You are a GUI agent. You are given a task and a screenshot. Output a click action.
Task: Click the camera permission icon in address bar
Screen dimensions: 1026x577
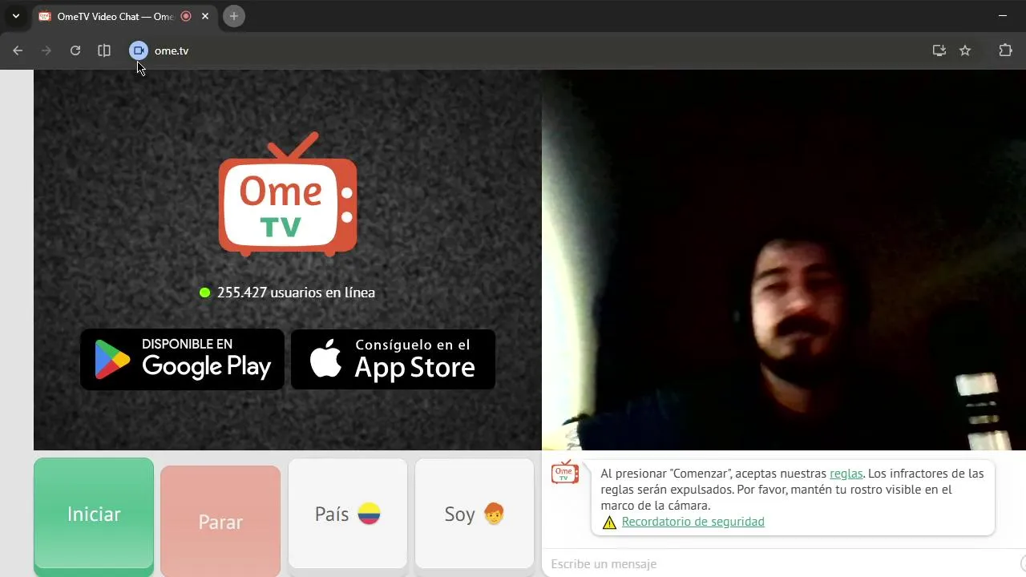click(x=139, y=50)
